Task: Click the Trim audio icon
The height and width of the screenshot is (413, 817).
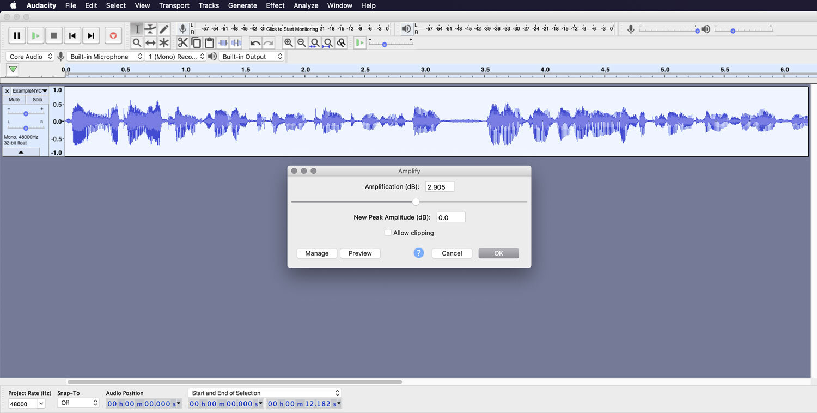Action: 223,42
